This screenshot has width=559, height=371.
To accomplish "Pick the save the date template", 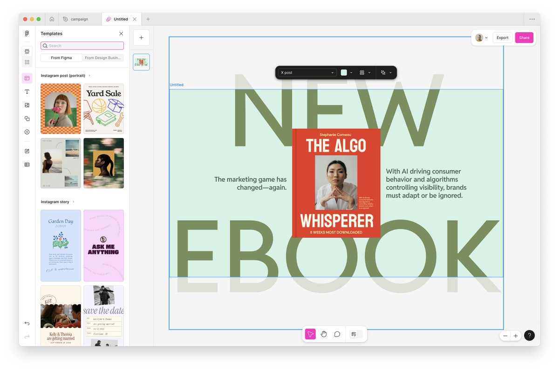I will point(104,316).
